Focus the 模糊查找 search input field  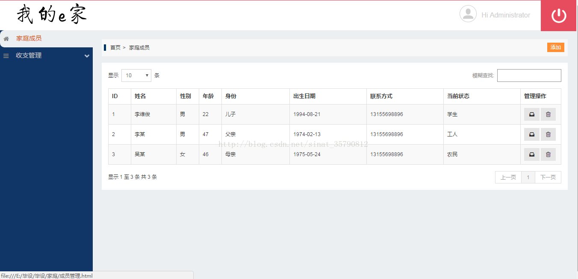pyautogui.click(x=529, y=76)
